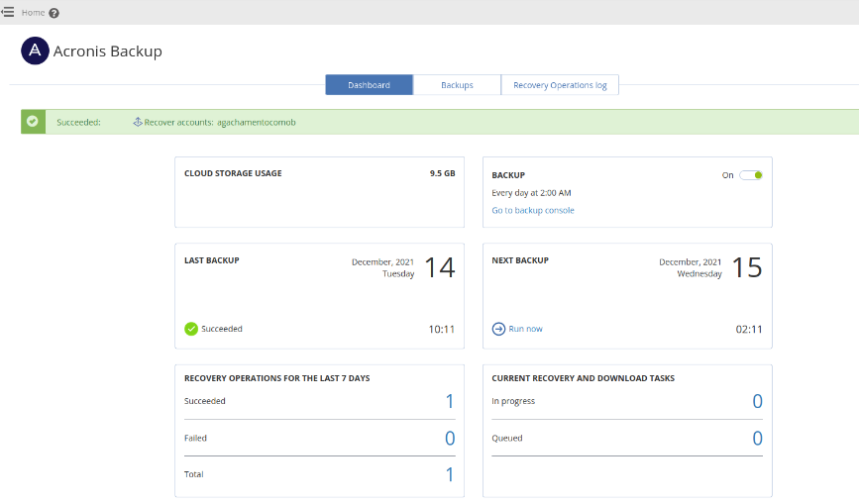859x504 pixels.
Task: Select the 9.5 GB cloud storage value
Action: pyautogui.click(x=442, y=173)
